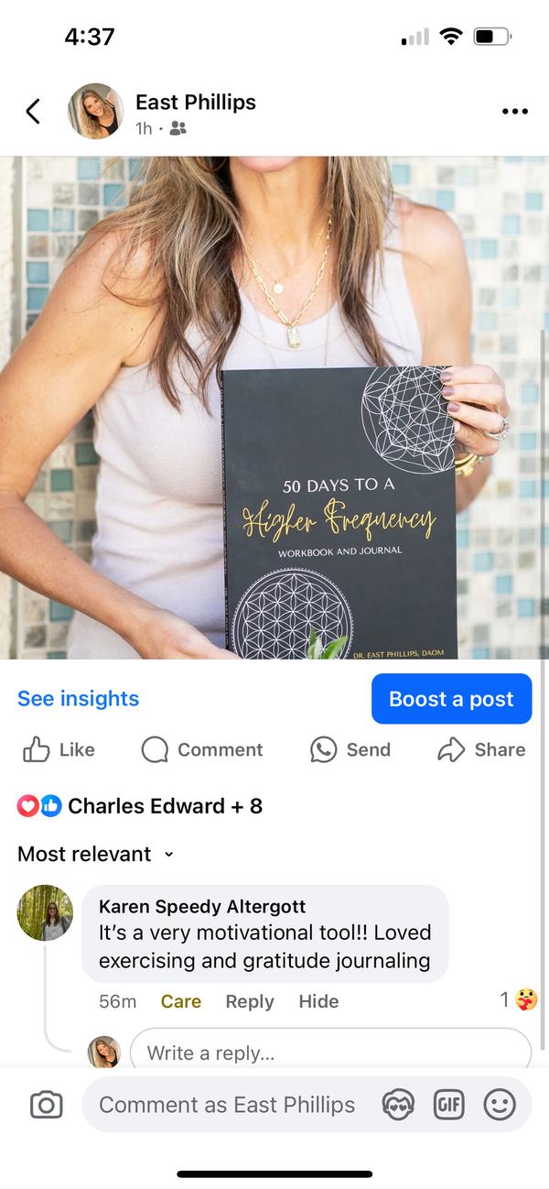Screen dimensions: 549x1189
Task: Tap Reply under Karen's comment
Action: 250,1001
